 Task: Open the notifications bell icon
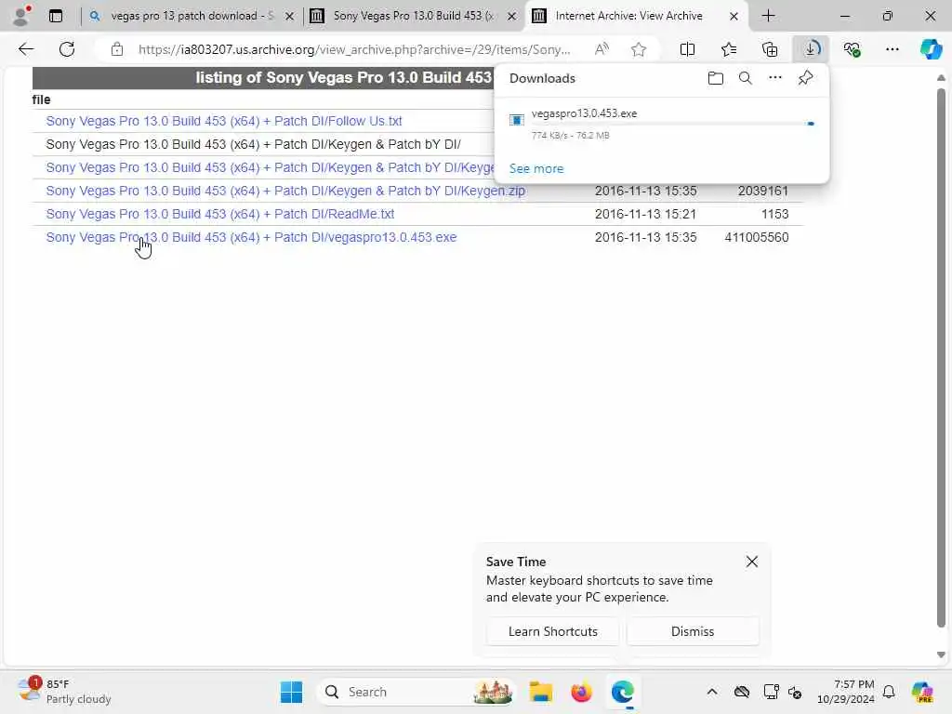pyautogui.click(x=888, y=692)
